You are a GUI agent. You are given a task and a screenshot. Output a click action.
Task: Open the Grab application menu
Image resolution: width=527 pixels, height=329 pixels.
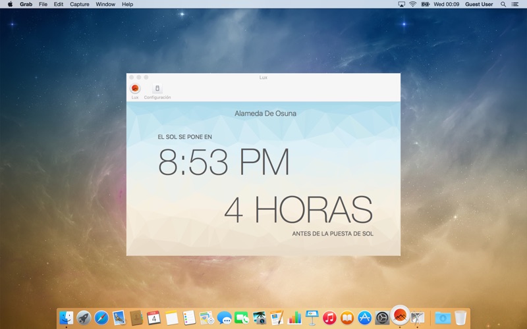coord(26,4)
